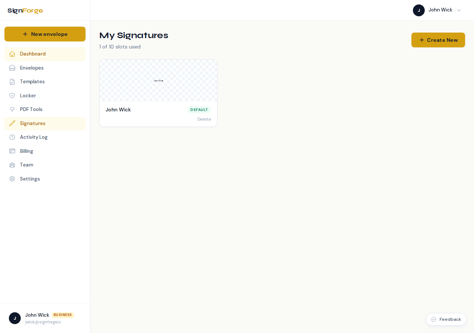This screenshot has height=333, width=474.
Task: Click the J avatar in sidebar footer
Action: coord(15,318)
